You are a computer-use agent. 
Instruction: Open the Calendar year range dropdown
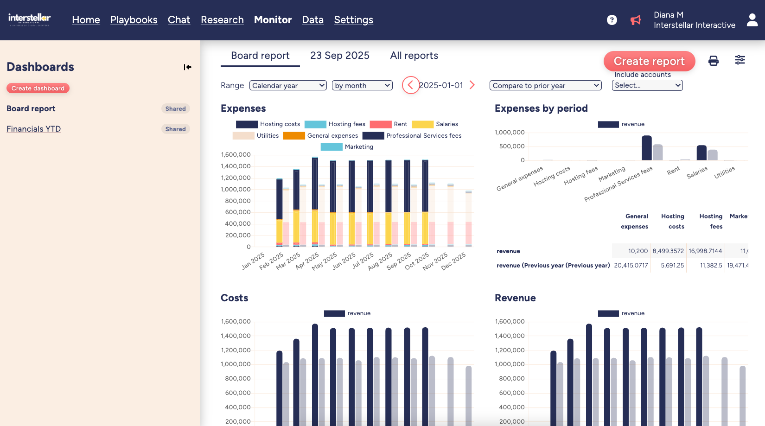pos(288,85)
